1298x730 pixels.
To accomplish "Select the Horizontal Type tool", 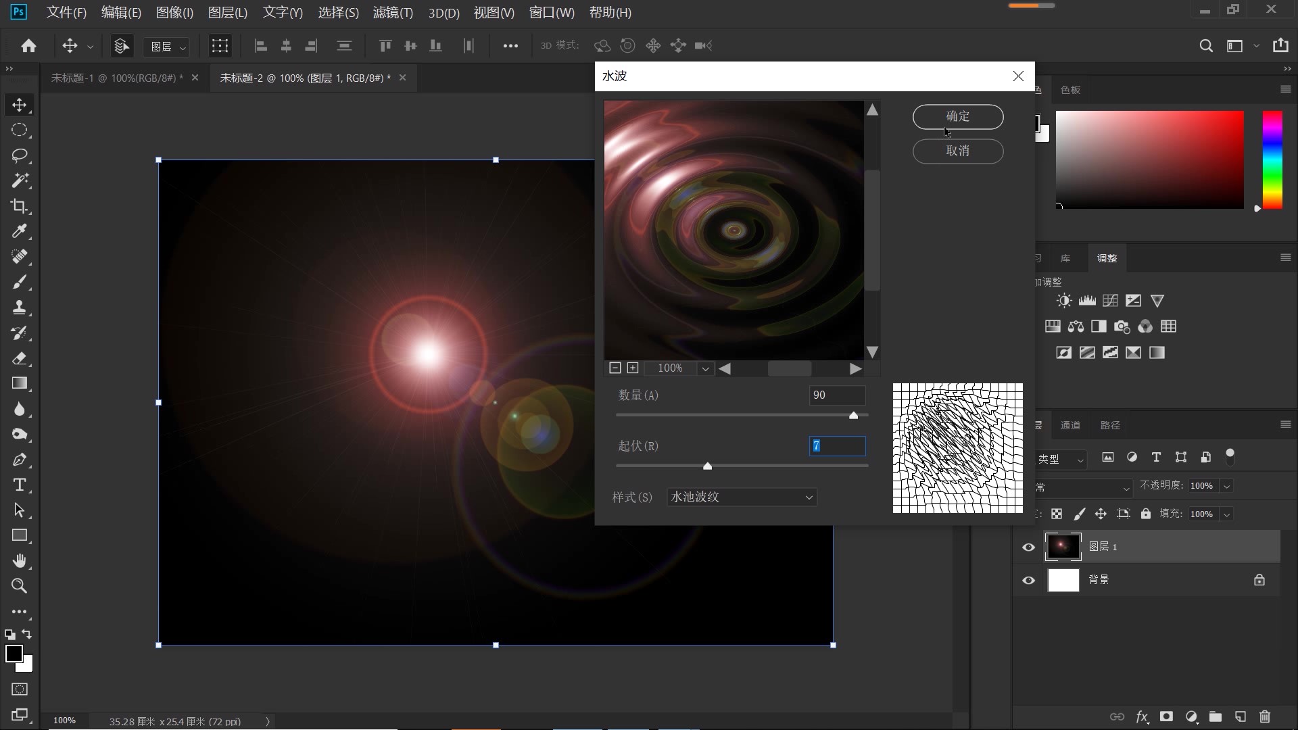I will click(19, 485).
